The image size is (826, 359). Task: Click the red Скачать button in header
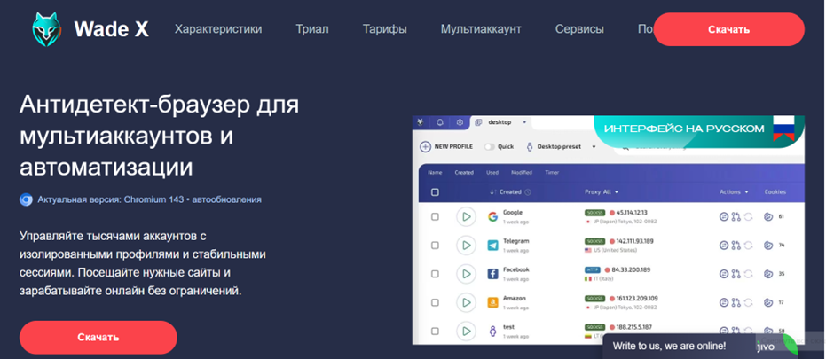coord(728,29)
